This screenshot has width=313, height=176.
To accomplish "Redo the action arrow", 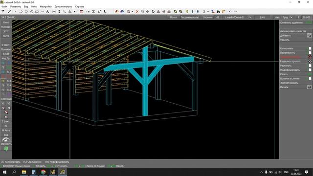I will click(x=235, y=12).
